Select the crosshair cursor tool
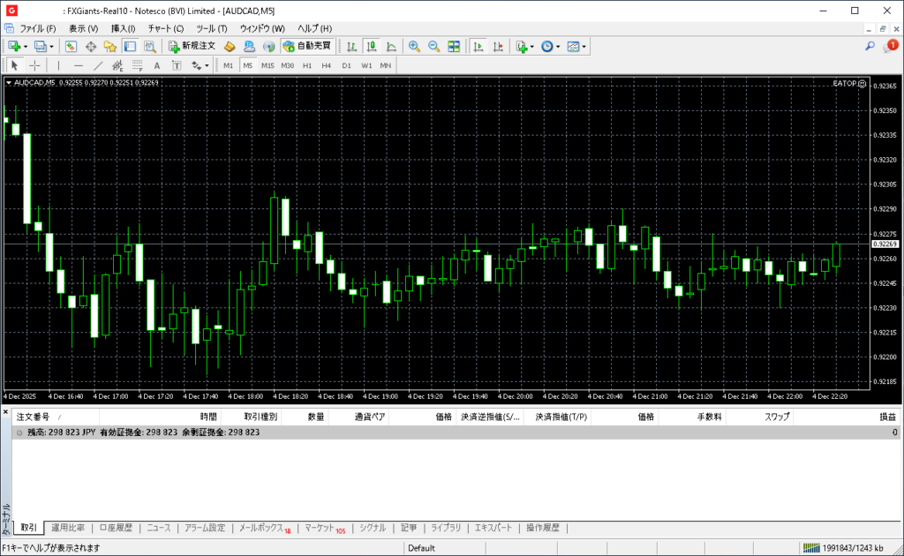The width and height of the screenshot is (904, 556). (34, 65)
